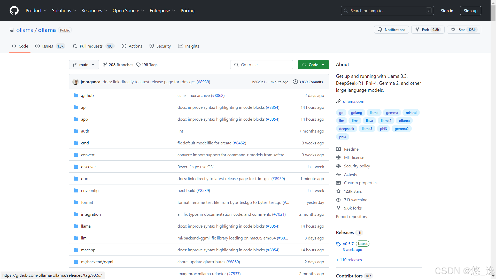Click the v0.5.7 release tag icon
496x279 pixels.
pos(338,244)
